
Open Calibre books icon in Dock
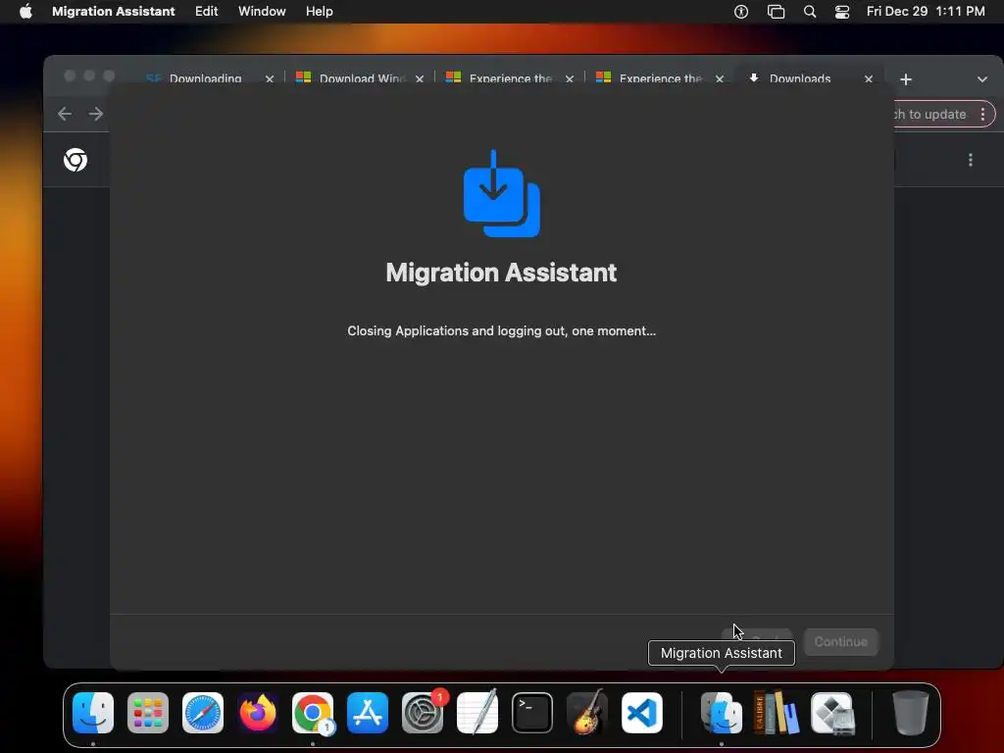777,713
